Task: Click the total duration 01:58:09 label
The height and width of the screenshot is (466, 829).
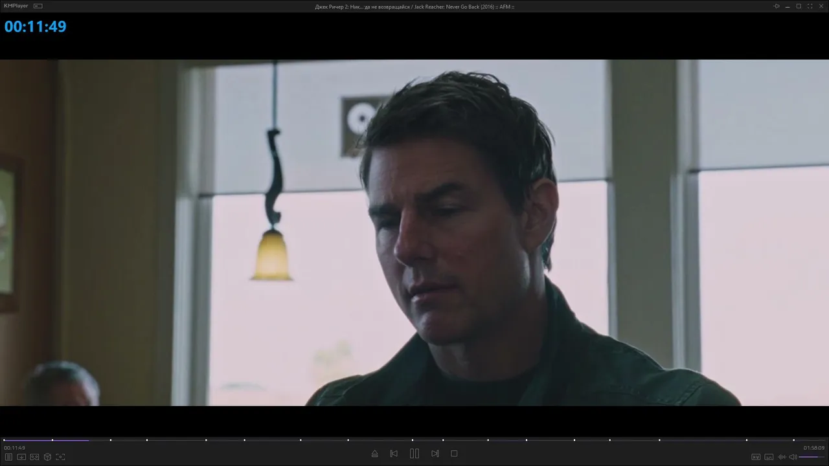Action: [814, 448]
